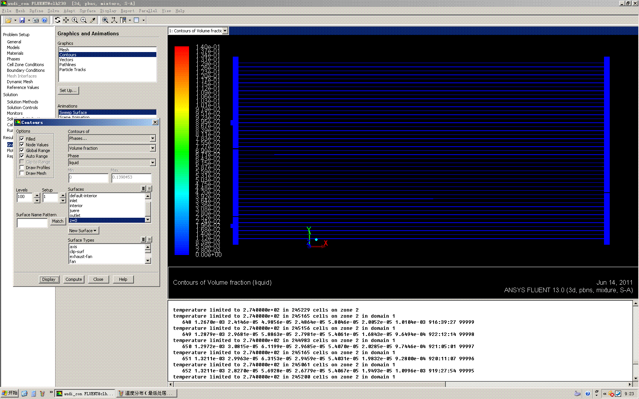Open dropdown arrow beside the save icon
The image size is (639, 399).
29,20
